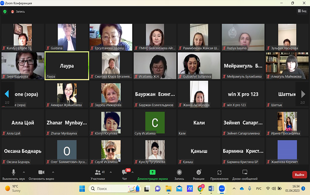Open the Windows Start menu
Viewport: 310px width, 195px height.
coord(82,189)
